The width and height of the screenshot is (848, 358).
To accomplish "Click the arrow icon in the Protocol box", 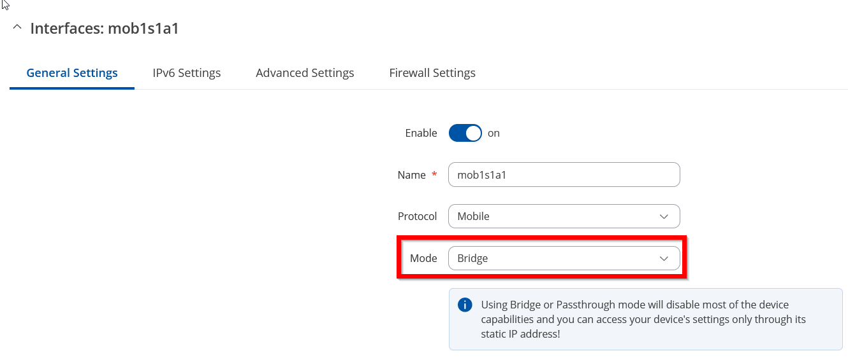I will (x=664, y=217).
